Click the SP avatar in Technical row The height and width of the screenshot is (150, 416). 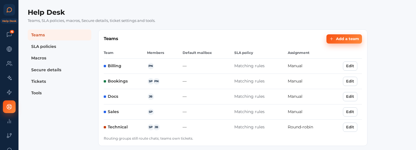coord(151,127)
